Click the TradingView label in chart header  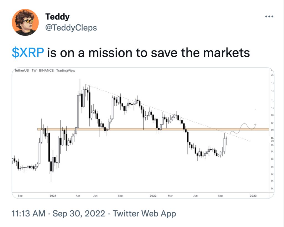[65, 71]
